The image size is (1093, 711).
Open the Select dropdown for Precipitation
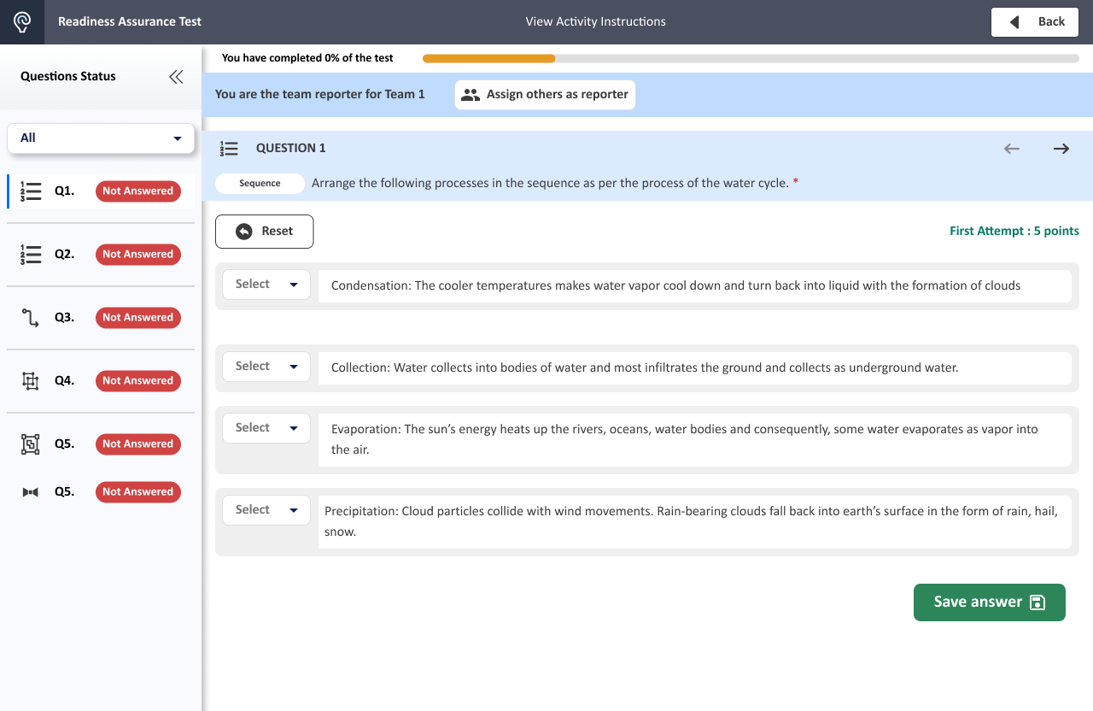click(266, 510)
